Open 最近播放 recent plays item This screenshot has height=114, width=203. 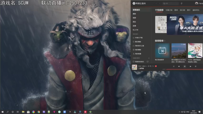tap(137, 42)
